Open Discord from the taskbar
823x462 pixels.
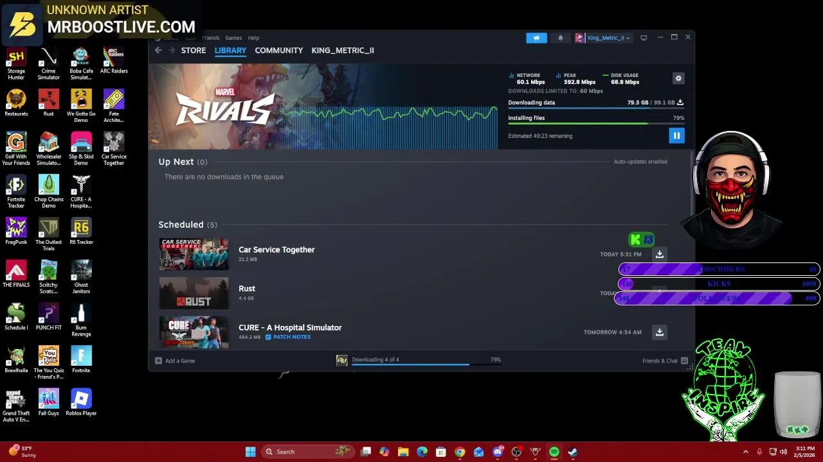point(498,452)
